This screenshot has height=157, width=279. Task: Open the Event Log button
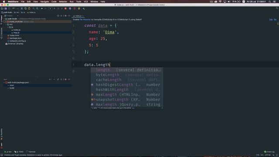point(269,152)
